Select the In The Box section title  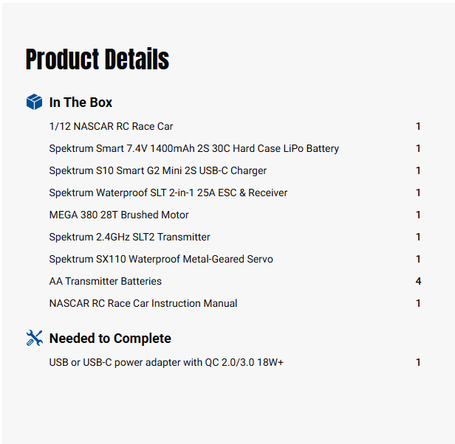81,103
